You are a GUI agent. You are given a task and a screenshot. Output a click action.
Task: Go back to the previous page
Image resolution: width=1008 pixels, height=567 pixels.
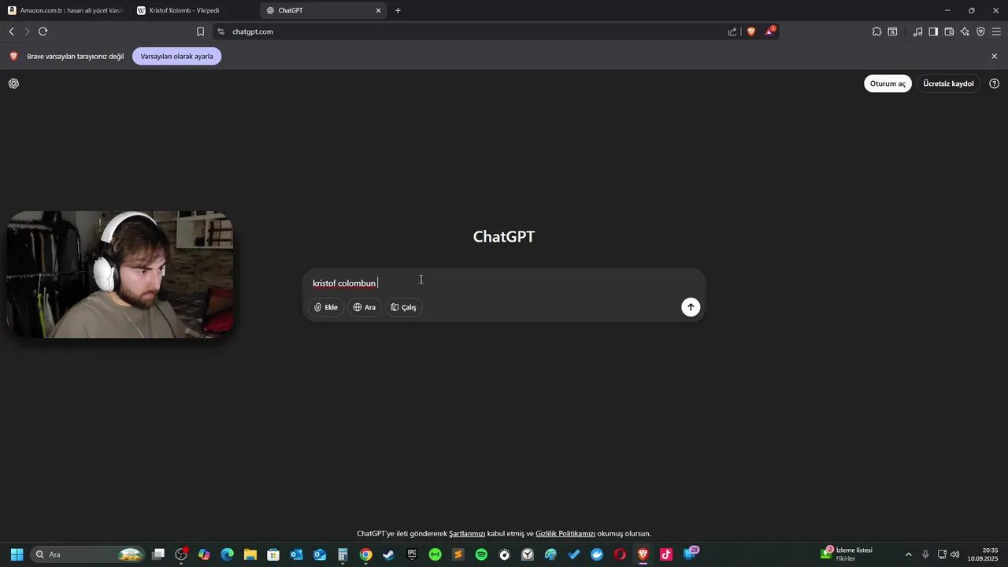(11, 31)
